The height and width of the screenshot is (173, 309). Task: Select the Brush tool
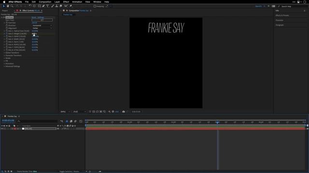coord(53,6)
